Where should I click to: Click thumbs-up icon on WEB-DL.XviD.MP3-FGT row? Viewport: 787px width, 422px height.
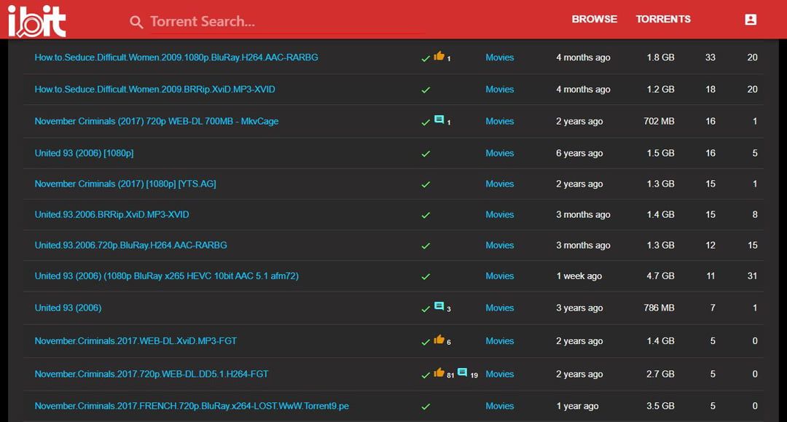point(439,339)
